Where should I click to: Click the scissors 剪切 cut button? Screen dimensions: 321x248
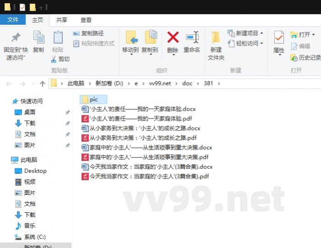coord(60,59)
